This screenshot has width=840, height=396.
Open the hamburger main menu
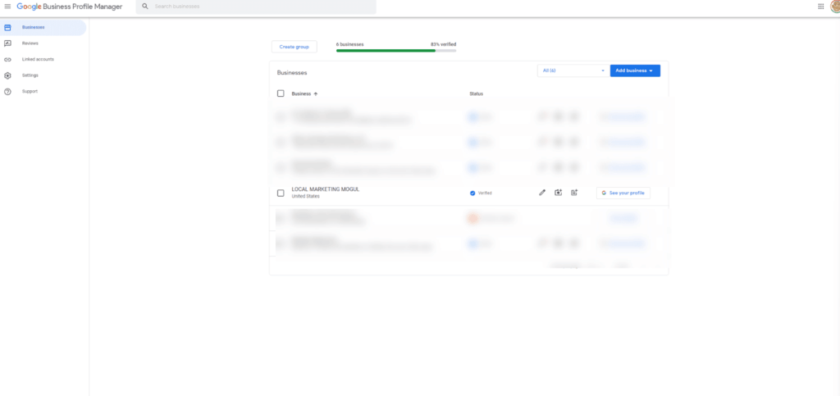[x=7, y=7]
